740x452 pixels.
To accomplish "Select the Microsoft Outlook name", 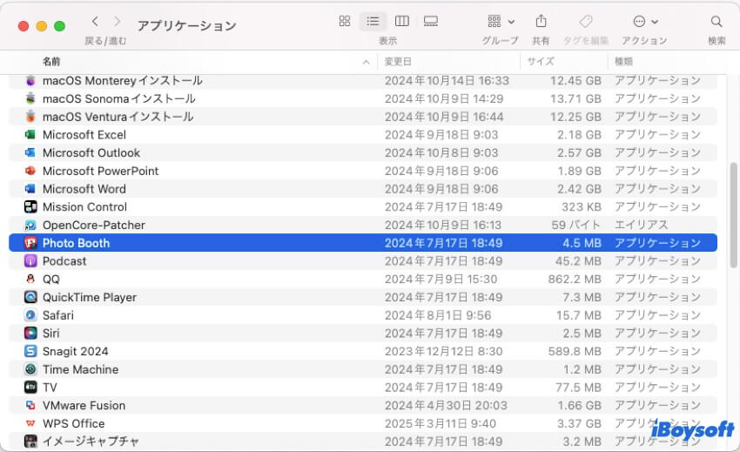I will [x=91, y=152].
